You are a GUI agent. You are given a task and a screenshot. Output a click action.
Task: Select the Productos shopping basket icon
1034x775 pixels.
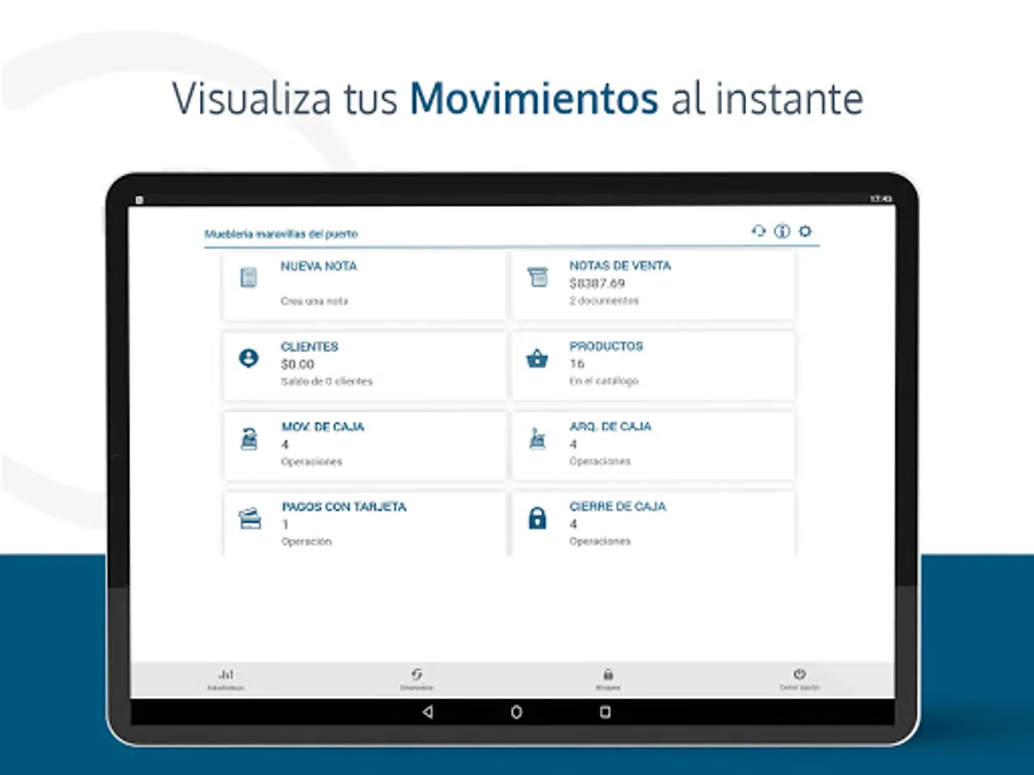click(538, 358)
